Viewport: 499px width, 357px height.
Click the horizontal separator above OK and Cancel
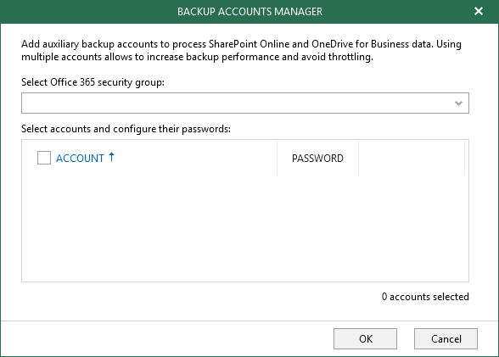point(249,321)
